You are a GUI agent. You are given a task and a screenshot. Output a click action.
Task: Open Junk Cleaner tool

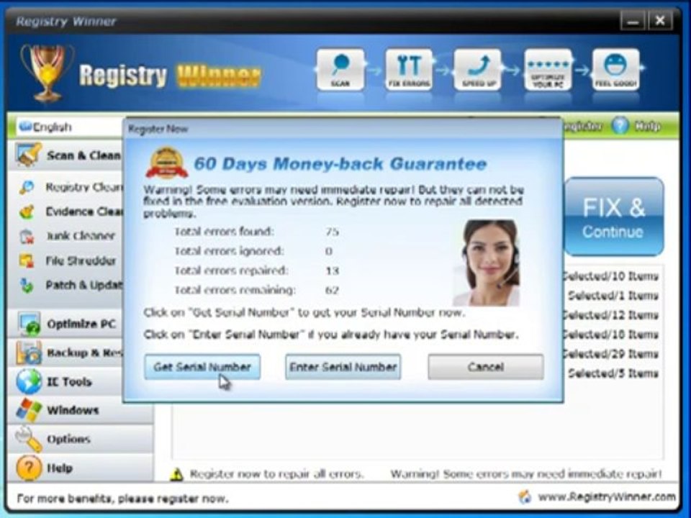coord(80,236)
